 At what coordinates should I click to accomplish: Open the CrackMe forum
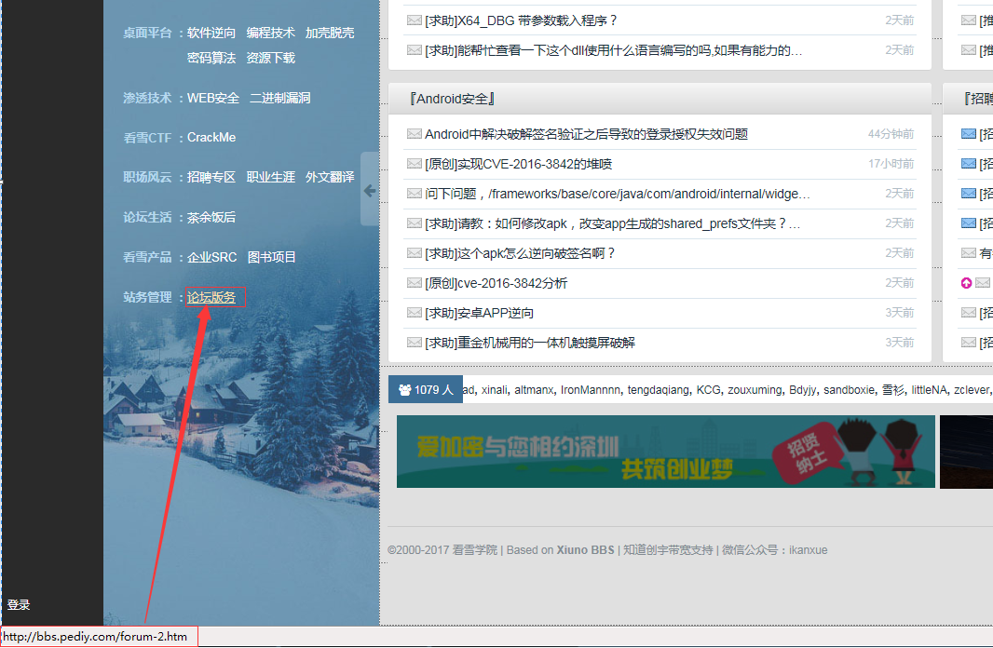pyautogui.click(x=211, y=137)
